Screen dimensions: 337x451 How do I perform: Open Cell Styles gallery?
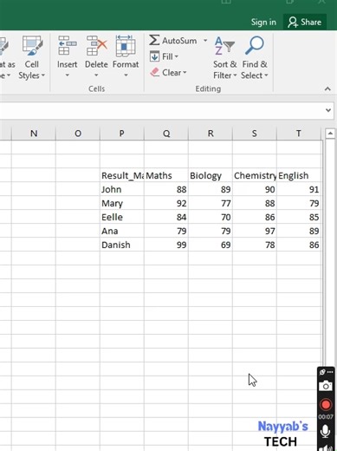(x=31, y=58)
